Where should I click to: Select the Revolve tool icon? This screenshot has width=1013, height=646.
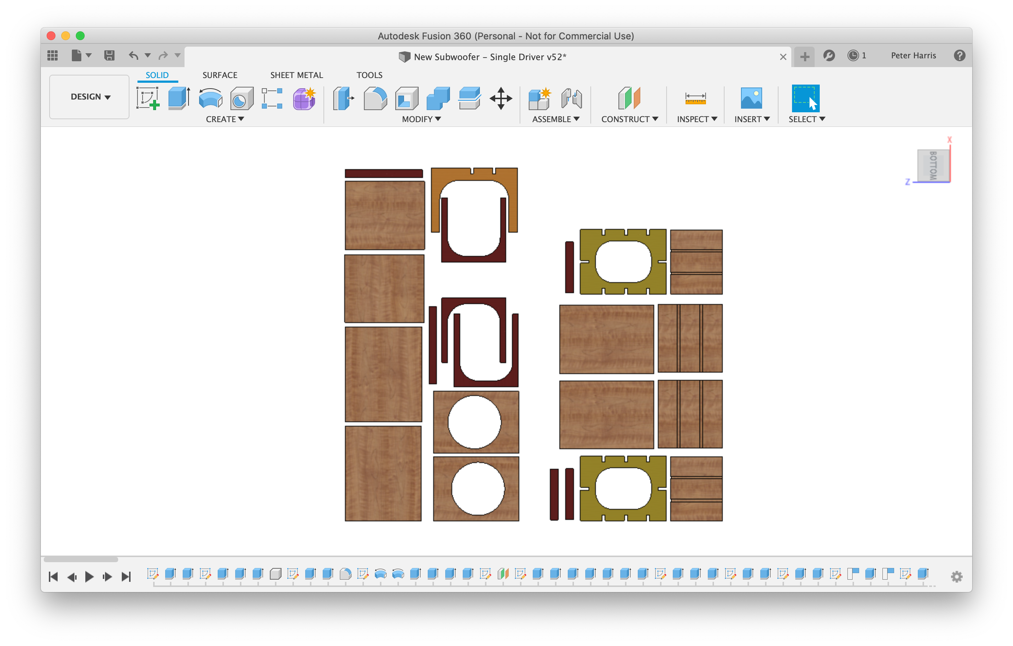(210, 98)
